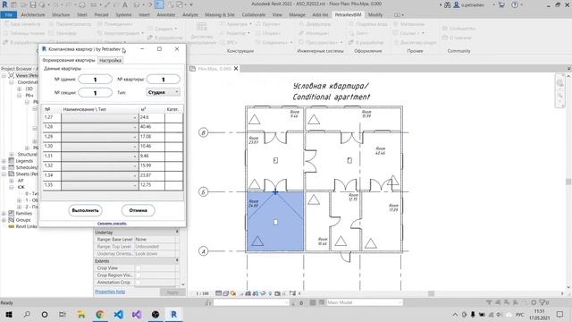Click the Выполнить button
572x322 pixels.
point(85,210)
